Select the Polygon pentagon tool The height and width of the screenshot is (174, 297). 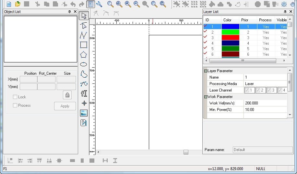coord(84,55)
